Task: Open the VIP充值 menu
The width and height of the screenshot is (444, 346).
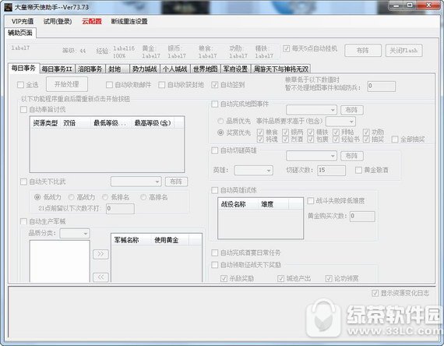Action: 23,21
